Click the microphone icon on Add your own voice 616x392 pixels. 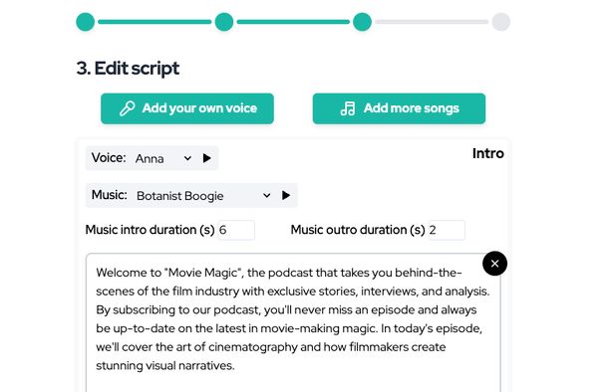(x=127, y=108)
